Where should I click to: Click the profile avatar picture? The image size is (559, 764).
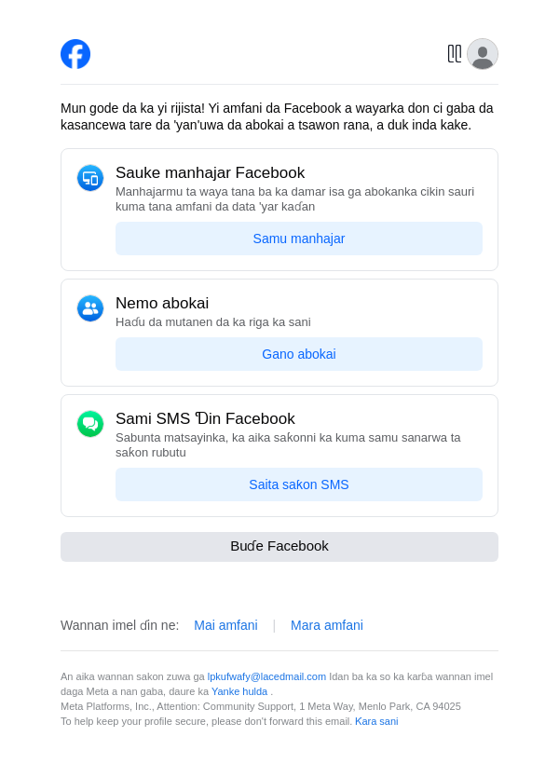tap(483, 54)
